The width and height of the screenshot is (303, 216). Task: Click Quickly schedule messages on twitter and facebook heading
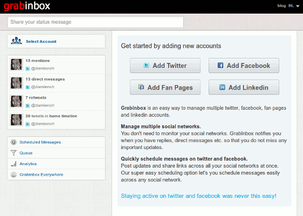(184, 159)
